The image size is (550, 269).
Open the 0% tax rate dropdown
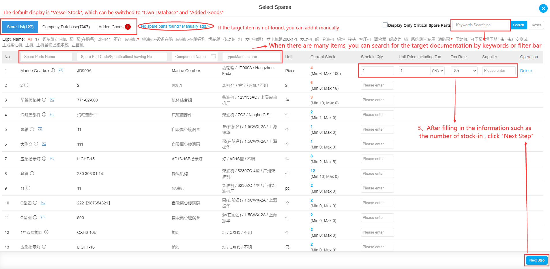pos(464,71)
